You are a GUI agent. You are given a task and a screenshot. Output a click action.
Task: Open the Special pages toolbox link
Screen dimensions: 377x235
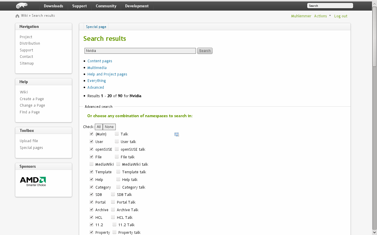(31, 148)
